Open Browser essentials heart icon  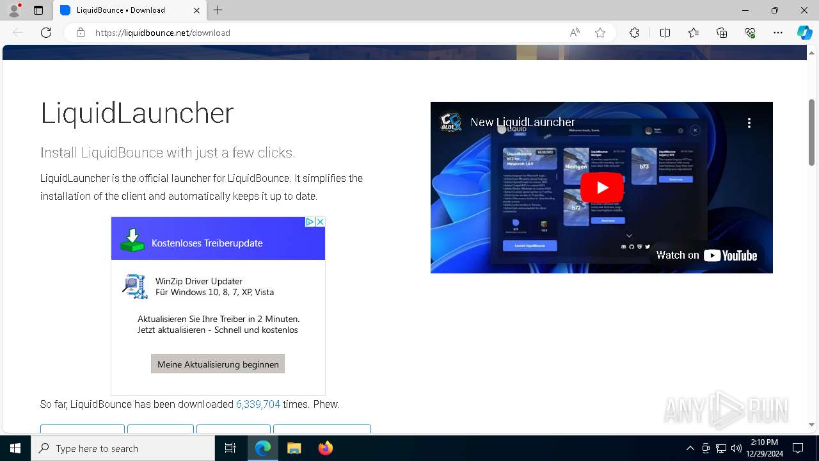(750, 33)
